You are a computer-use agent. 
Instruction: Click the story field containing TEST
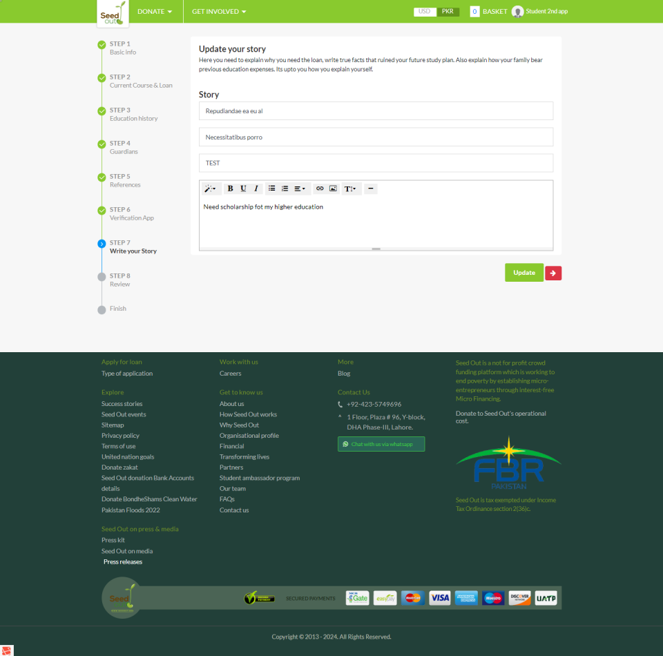pyautogui.click(x=376, y=163)
